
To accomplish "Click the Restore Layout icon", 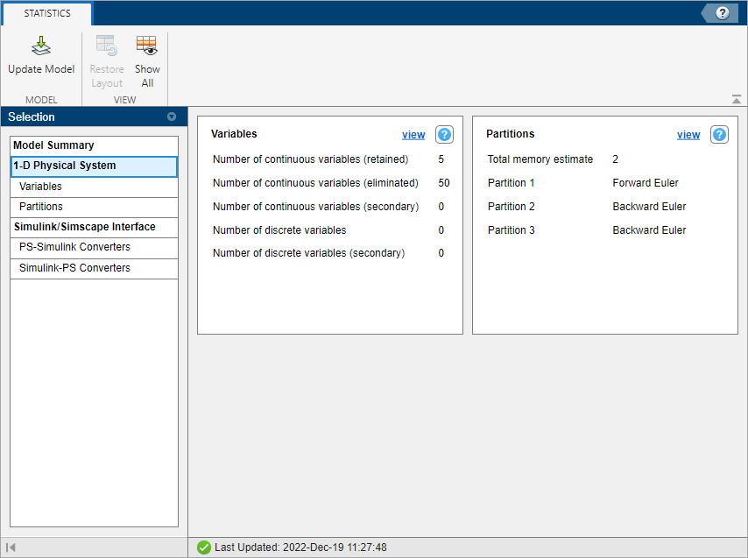I will 107,47.
